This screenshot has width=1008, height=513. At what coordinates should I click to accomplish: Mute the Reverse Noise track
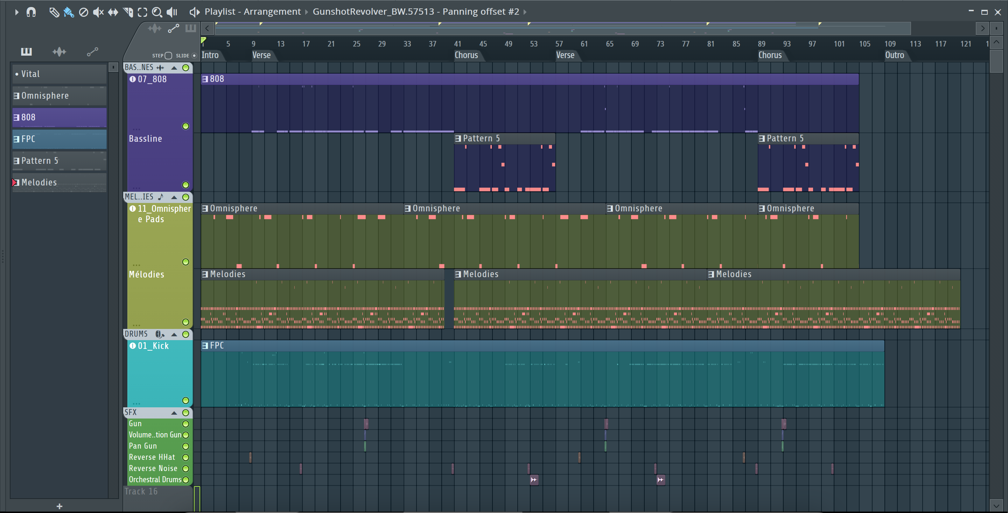click(186, 469)
